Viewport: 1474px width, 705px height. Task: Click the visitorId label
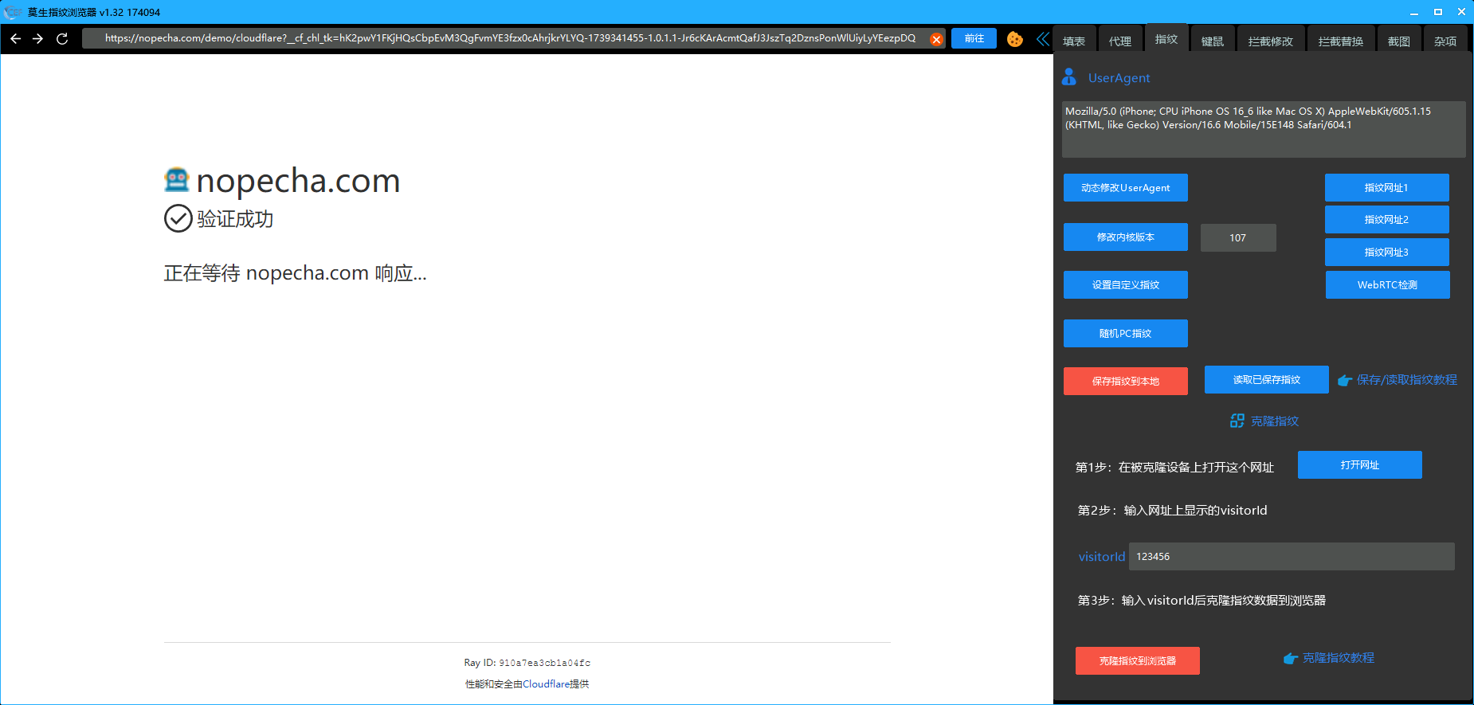pyautogui.click(x=1102, y=557)
